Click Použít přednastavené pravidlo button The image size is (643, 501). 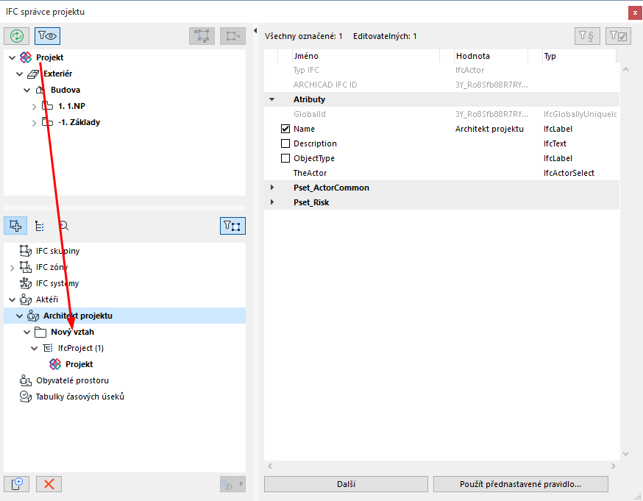(x=521, y=484)
